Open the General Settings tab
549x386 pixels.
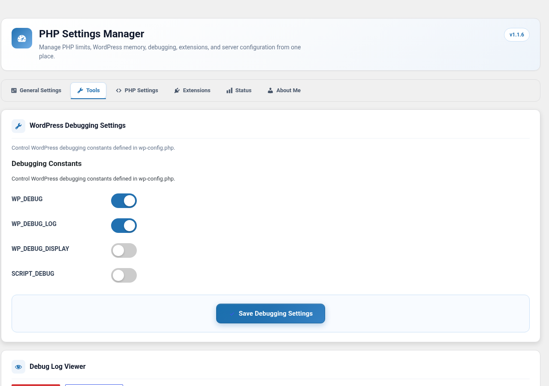36,90
